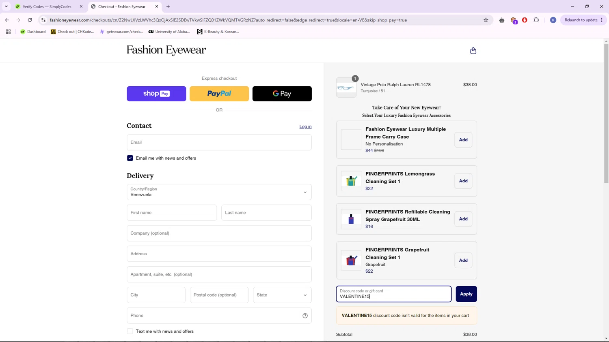Viewport: 609px width, 342px height.
Task: Focus the Last name field
Action: (x=266, y=213)
